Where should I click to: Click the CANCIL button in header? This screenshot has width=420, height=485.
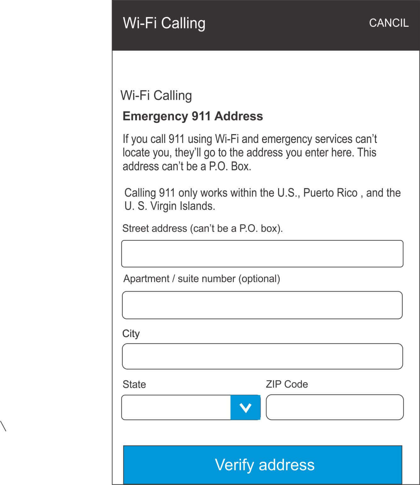[x=389, y=23]
